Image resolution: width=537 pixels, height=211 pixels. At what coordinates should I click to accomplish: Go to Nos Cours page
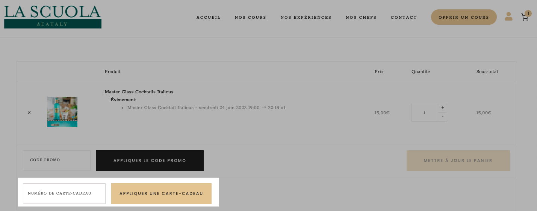point(250,17)
